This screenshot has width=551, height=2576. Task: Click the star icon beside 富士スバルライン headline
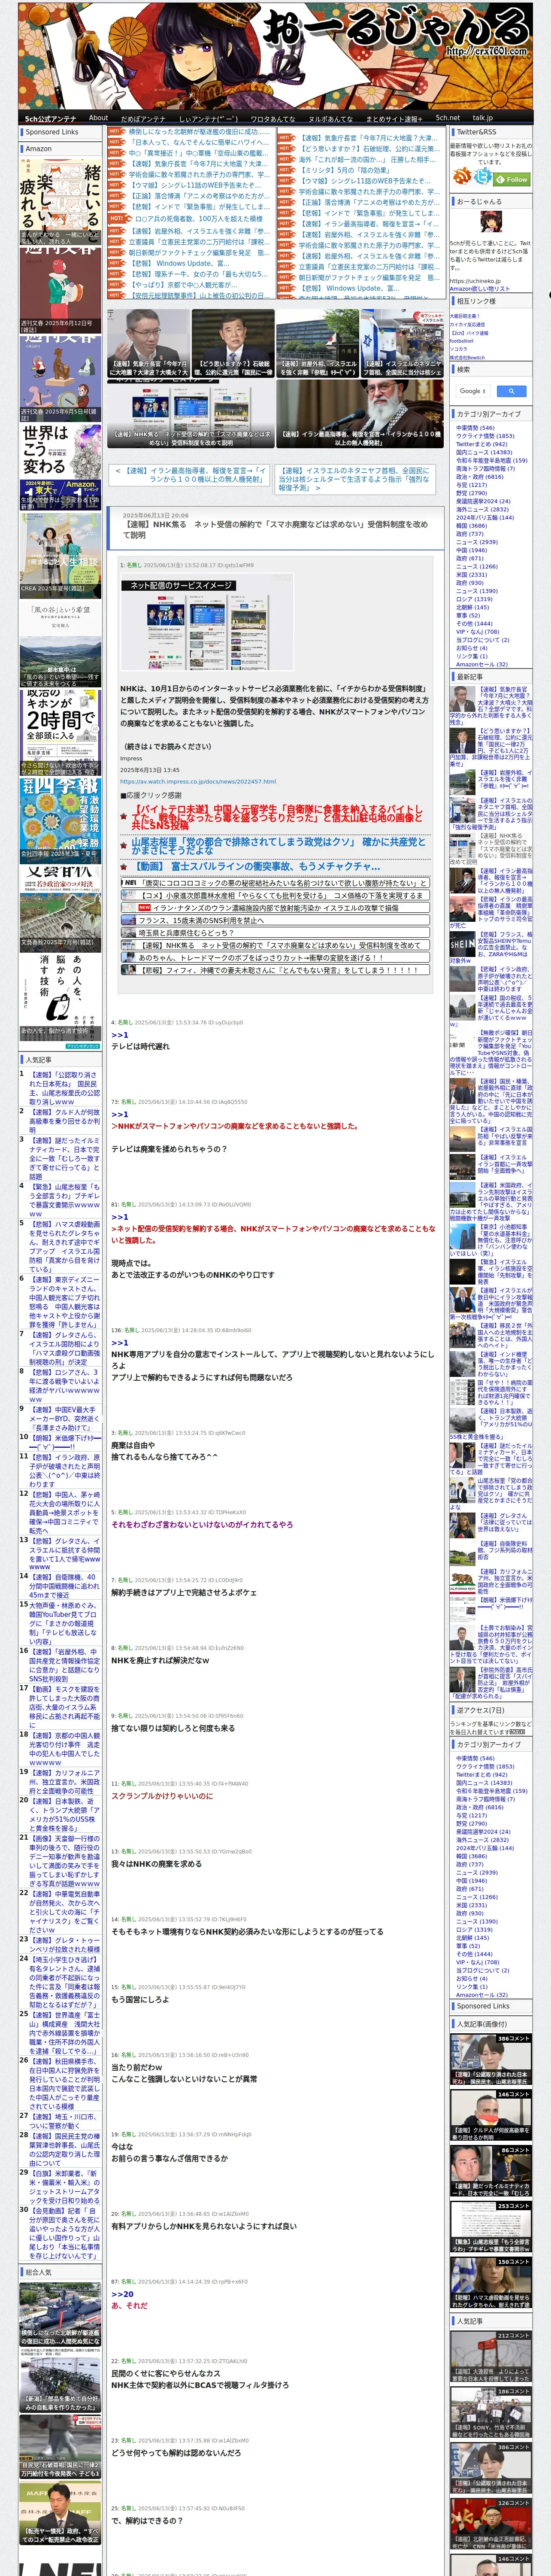point(125,866)
